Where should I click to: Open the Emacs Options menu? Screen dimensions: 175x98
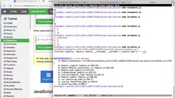click(x=68, y=5)
